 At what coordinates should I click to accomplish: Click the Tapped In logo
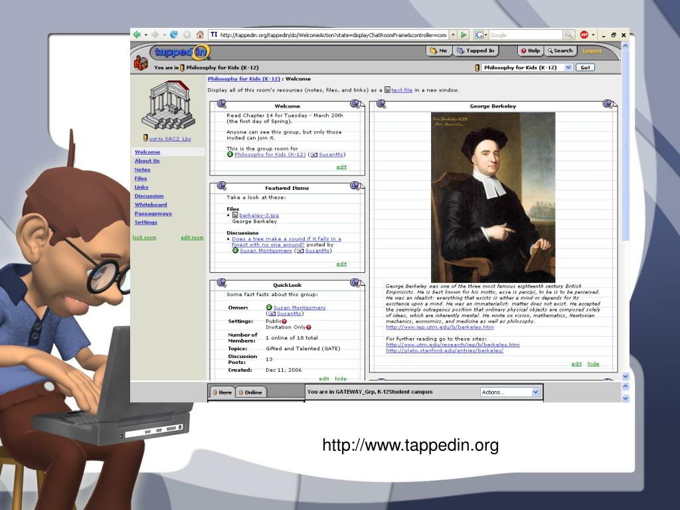pos(181,52)
